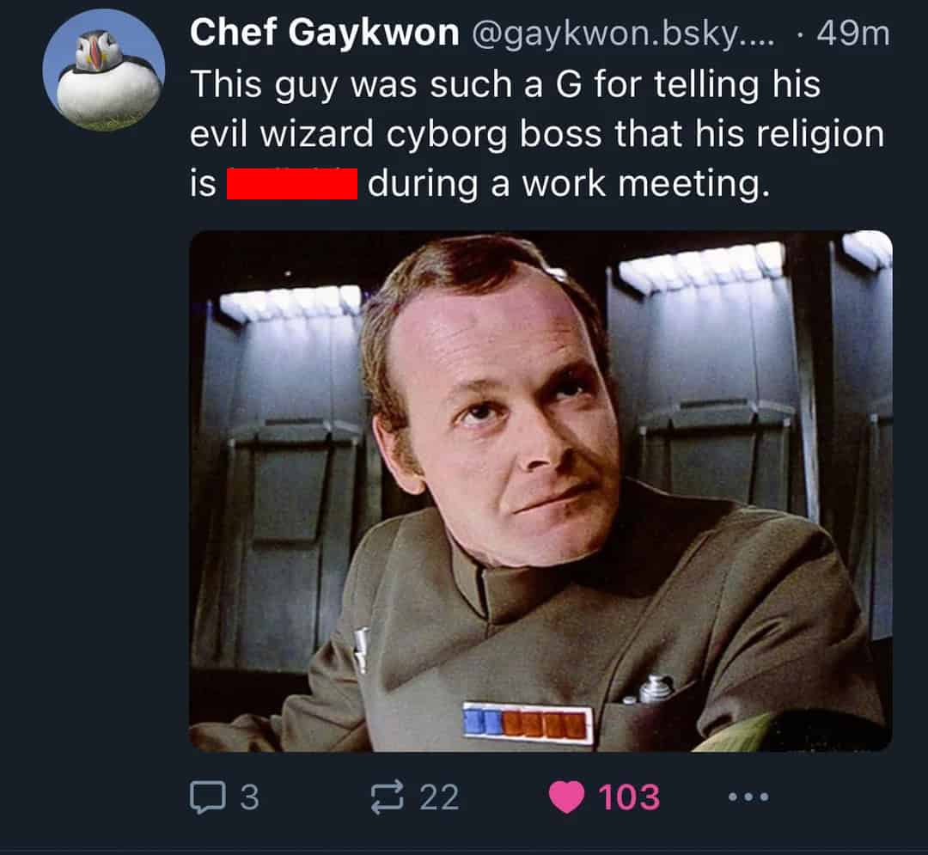Click the reply count number 3

(248, 797)
